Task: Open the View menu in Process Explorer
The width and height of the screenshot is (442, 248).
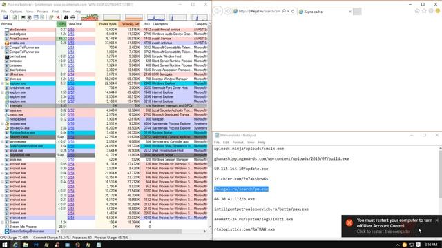Action: 30,12
